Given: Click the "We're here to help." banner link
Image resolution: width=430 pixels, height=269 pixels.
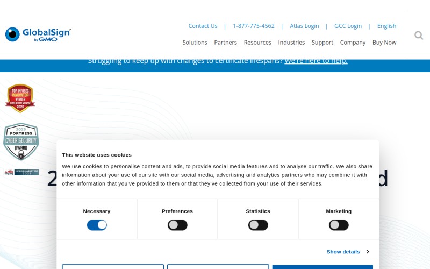Looking at the screenshot, I should pos(316,61).
